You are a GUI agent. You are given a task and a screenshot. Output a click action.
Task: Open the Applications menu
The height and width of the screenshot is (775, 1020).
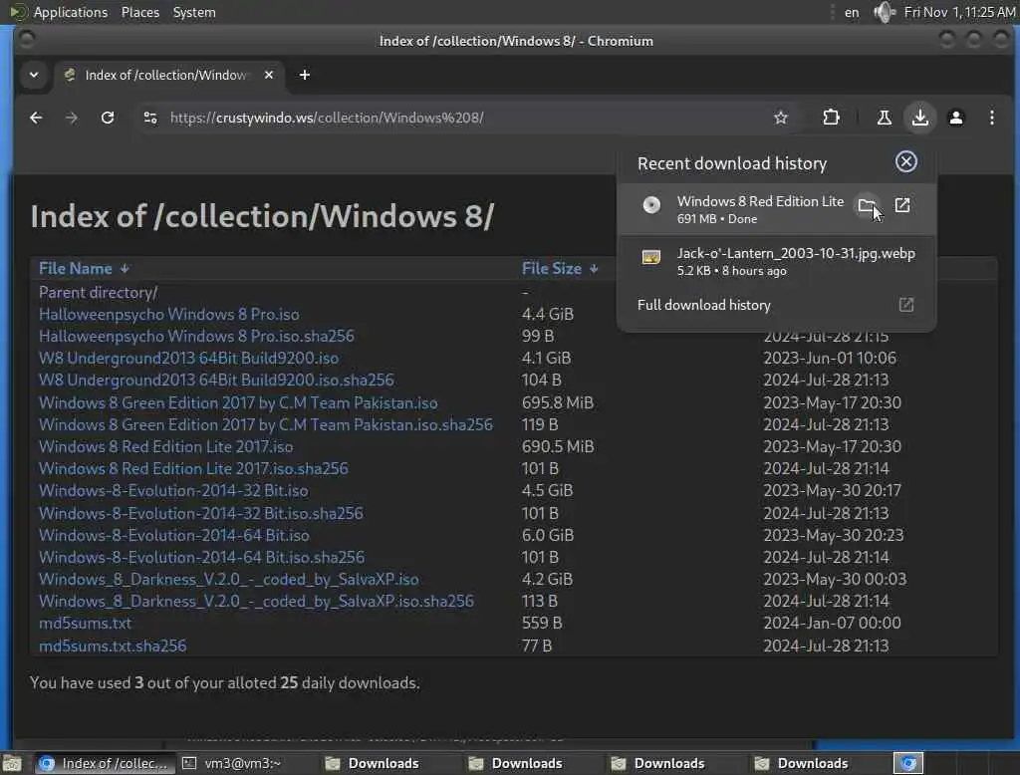[71, 12]
